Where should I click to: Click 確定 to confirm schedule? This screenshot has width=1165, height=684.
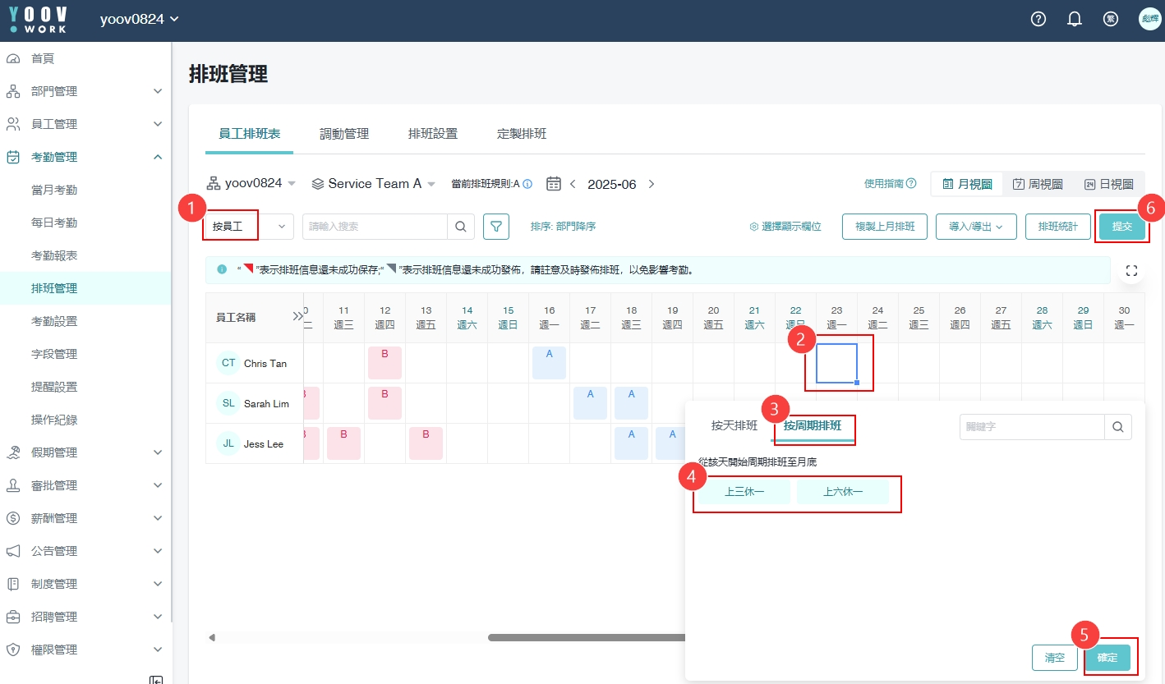[x=1107, y=658]
